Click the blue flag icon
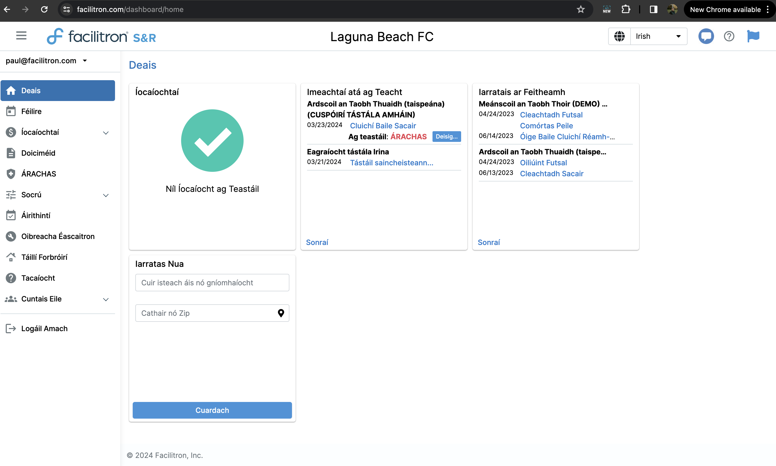This screenshot has height=466, width=776. (753, 36)
